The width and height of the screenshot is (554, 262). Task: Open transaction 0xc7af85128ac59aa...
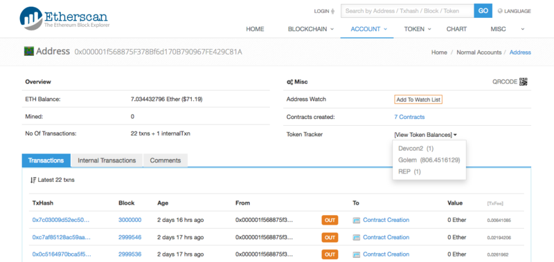tap(61, 237)
